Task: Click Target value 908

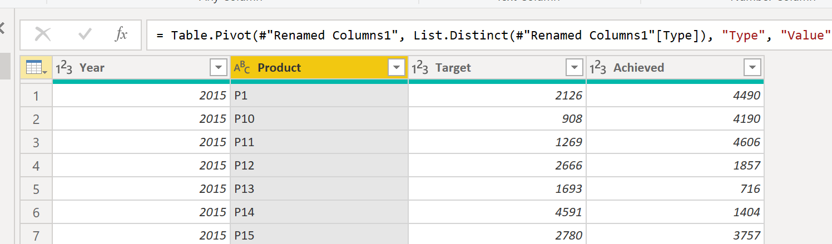Action: 497,119
